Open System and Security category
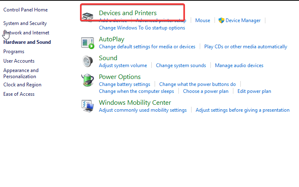 click(x=25, y=23)
